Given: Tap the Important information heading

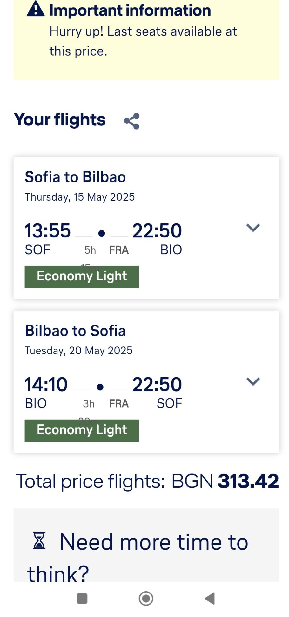Looking at the screenshot, I should click(130, 10).
